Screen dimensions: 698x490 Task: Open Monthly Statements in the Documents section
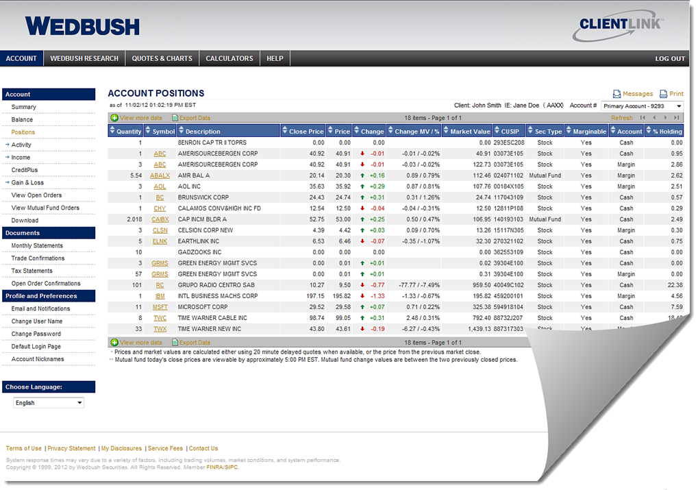pyautogui.click(x=37, y=245)
